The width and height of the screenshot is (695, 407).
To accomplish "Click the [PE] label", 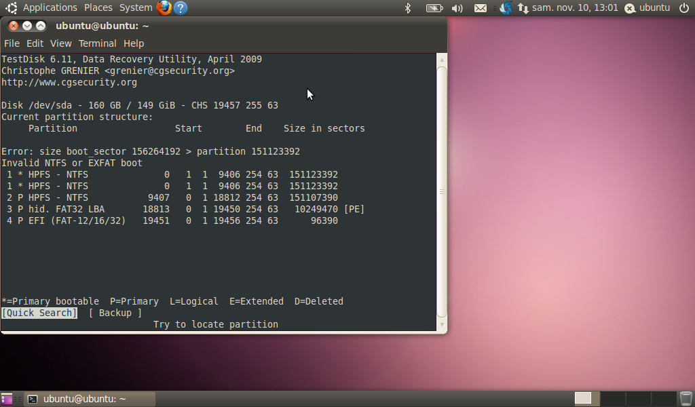I will [354, 209].
